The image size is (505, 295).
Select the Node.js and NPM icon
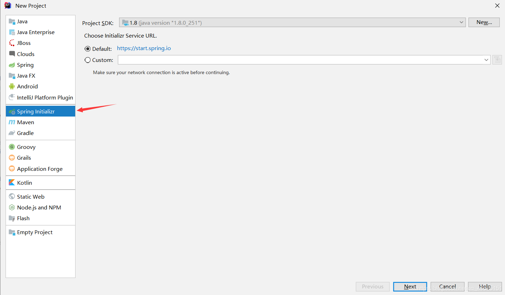[x=12, y=208]
